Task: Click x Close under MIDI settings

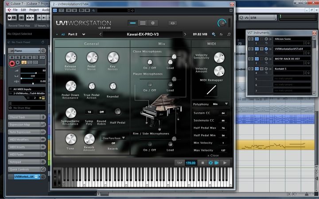Action: coord(213,156)
